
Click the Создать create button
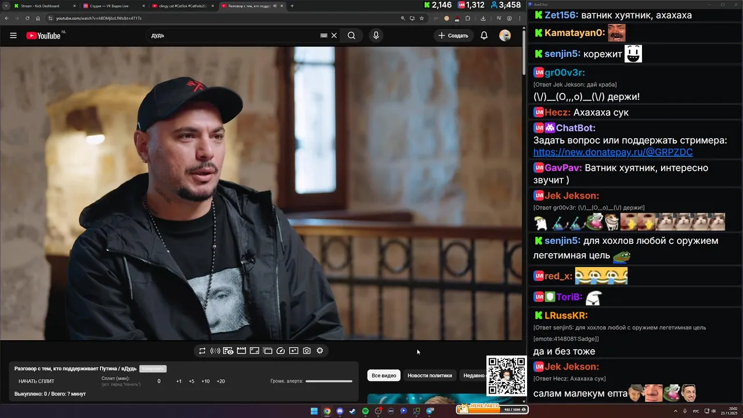click(x=453, y=35)
